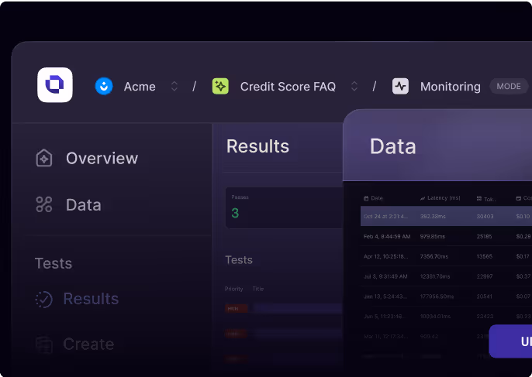Select the row dated Jun 5, 11:23:46...
This screenshot has width=532, height=377.
point(446,317)
